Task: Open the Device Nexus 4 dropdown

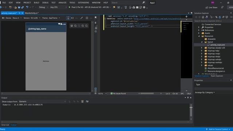Action: click(x=21, y=18)
